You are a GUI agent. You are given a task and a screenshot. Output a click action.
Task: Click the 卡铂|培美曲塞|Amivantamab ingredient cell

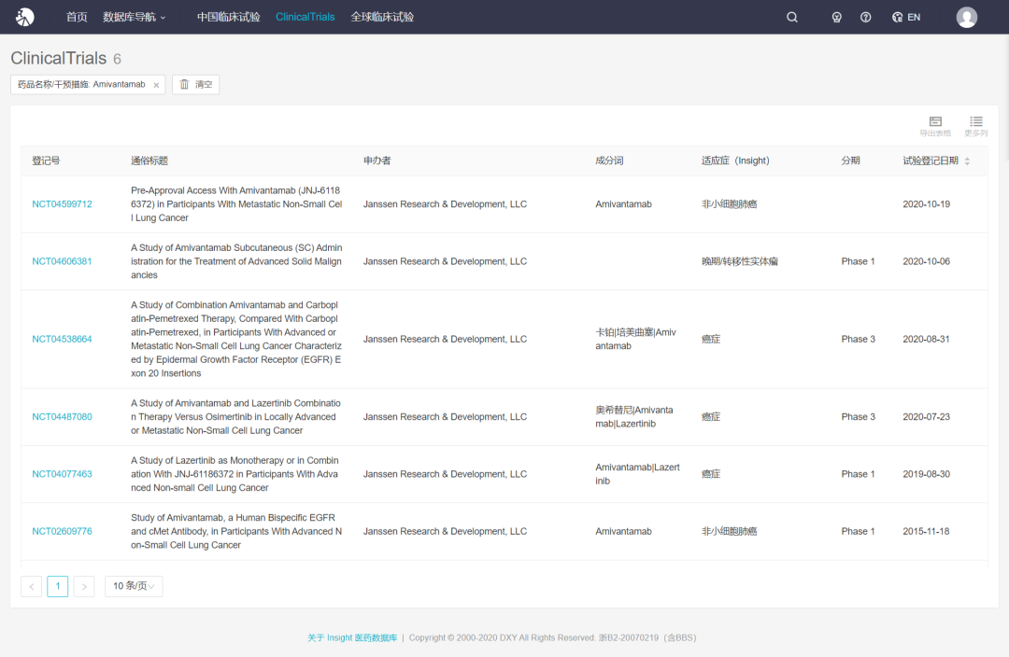click(636, 340)
